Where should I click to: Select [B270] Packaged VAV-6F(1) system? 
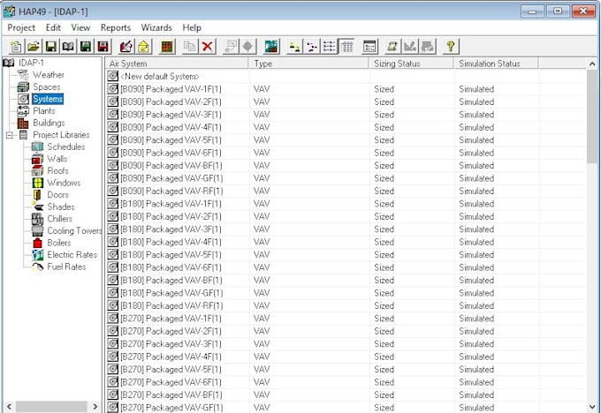pos(171,382)
